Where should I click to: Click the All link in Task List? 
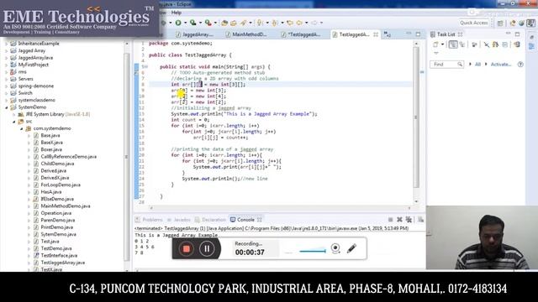point(477,65)
